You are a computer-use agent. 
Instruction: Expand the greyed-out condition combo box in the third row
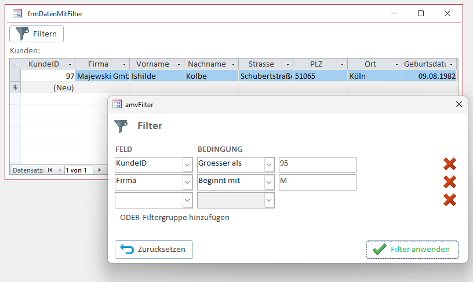click(269, 200)
